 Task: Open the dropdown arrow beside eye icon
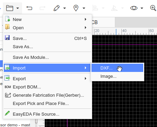click(x=142, y=8)
